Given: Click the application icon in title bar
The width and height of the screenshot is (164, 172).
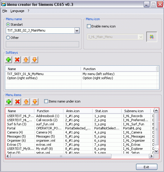Looking at the screenshot, I should [x=3, y=4].
